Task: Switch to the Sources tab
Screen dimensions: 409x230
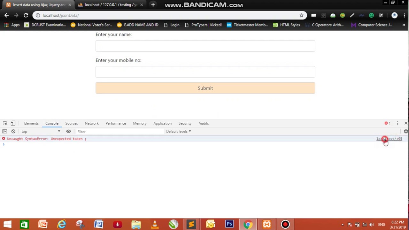Action: (x=72, y=123)
